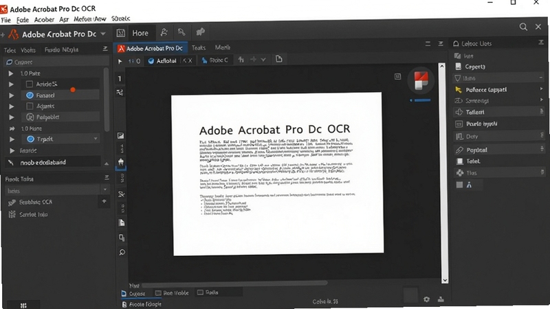This screenshot has width=550, height=309.
Task: Expand the arrow on Pofiarce Lopyatl row
Action: [x=542, y=89]
